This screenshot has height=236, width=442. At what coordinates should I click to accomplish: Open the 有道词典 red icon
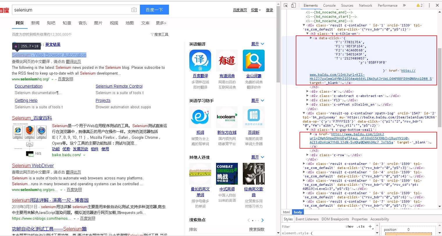(227, 60)
